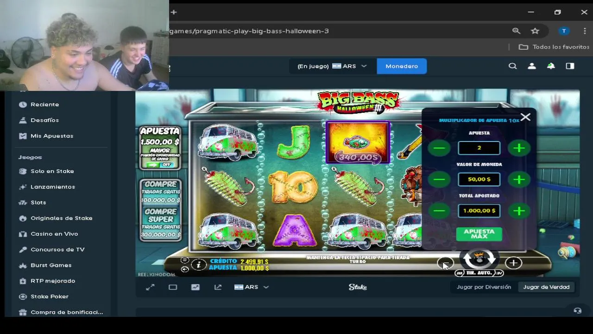Open Todos los favoritos bookmarks folder
Screen dimensions: 593x334
pos(554,47)
